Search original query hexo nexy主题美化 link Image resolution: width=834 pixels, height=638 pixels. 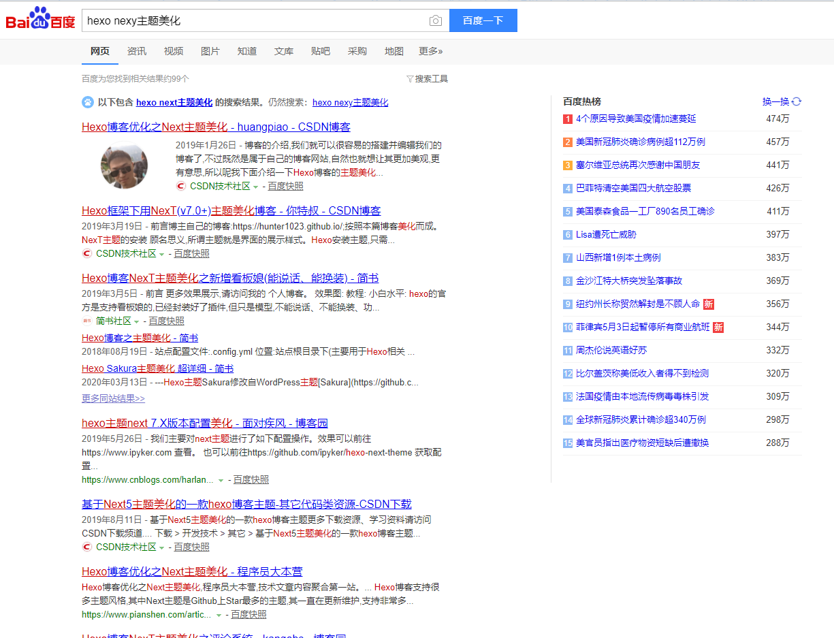pos(350,102)
